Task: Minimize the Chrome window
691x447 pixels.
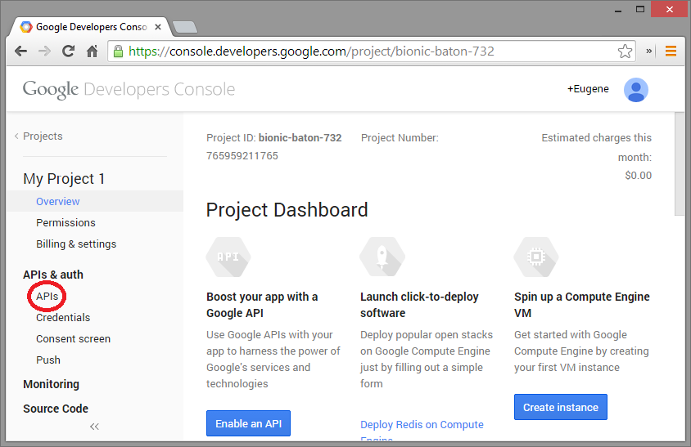Action: (618, 10)
